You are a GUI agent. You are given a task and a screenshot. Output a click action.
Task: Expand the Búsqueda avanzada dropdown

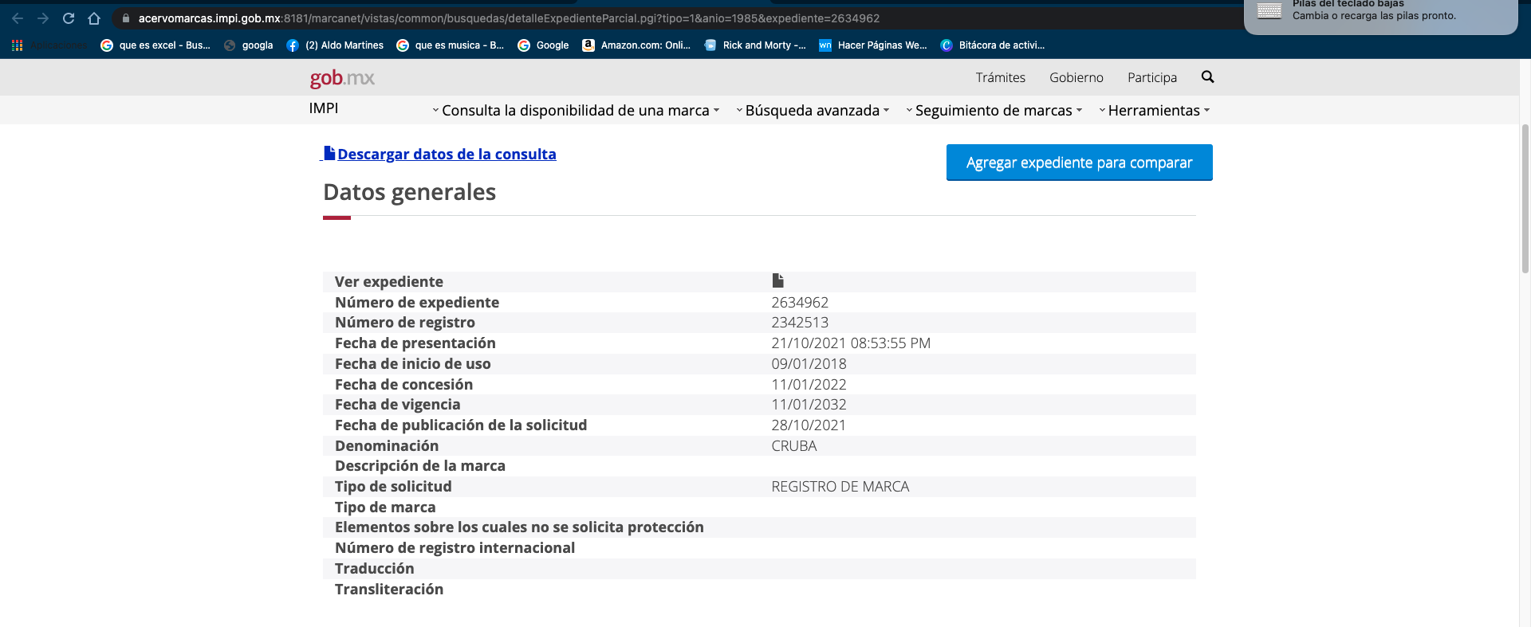pos(813,111)
